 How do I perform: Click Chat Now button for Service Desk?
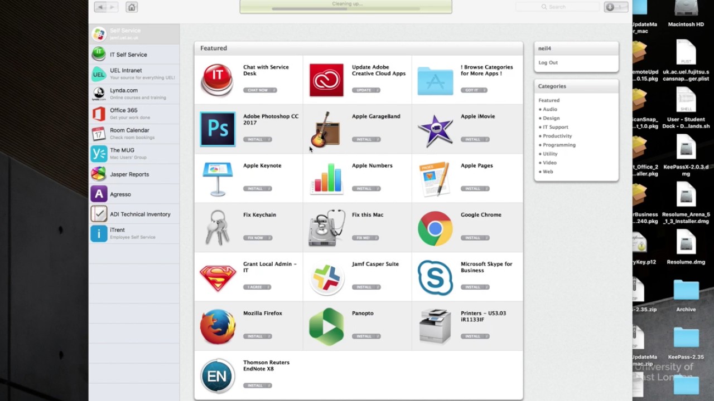click(259, 90)
